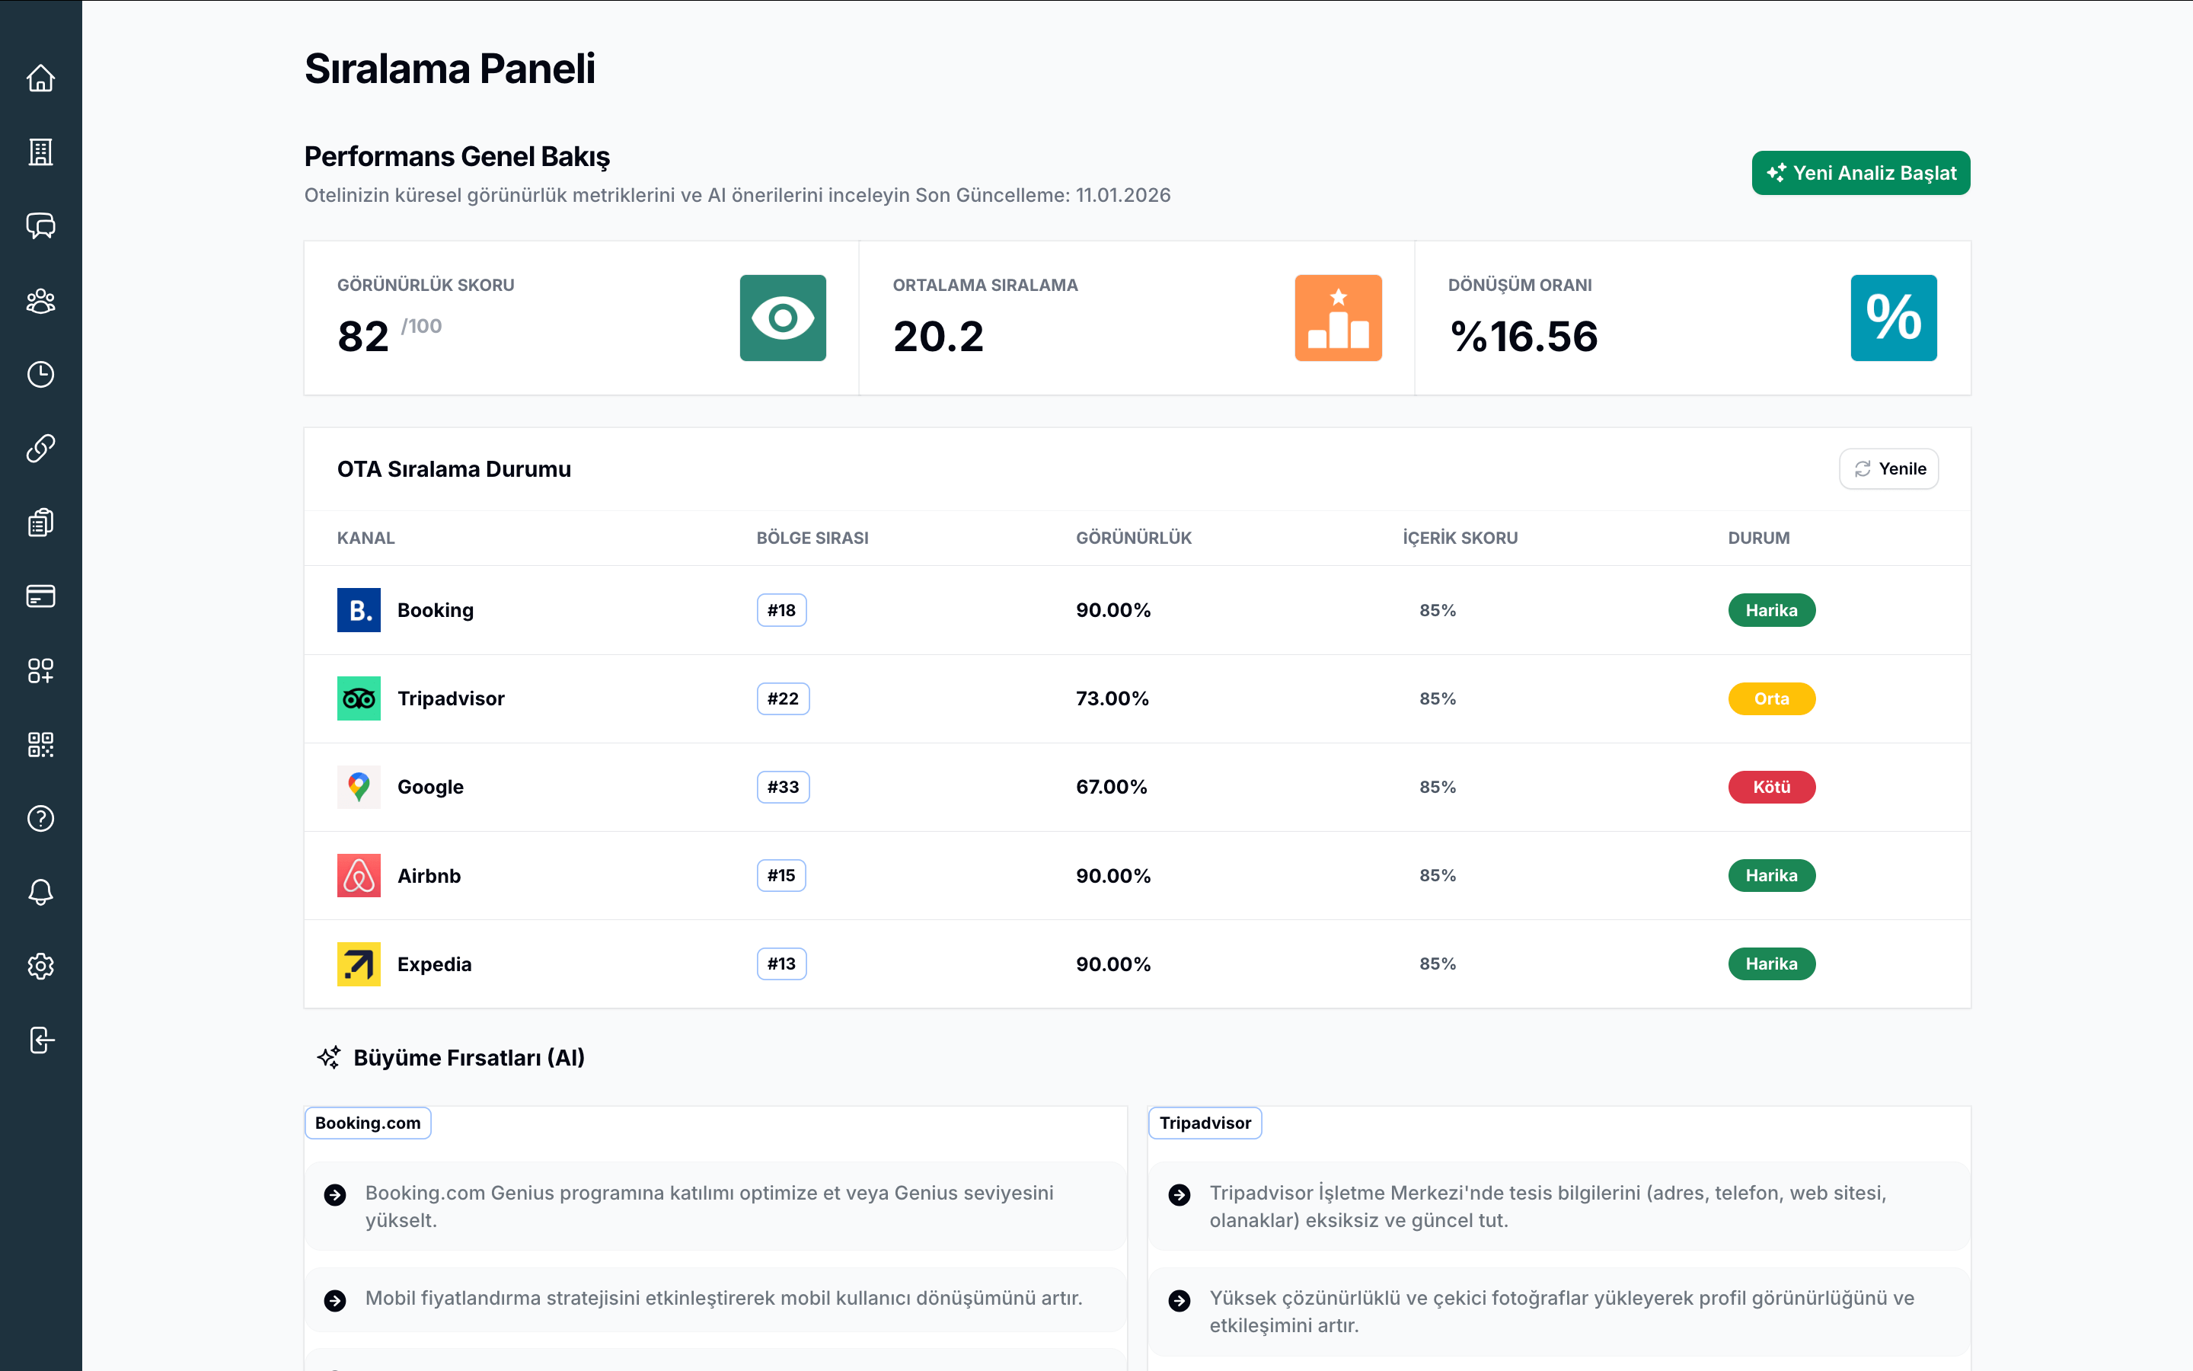The height and width of the screenshot is (1371, 2193).
Task: Click the Kötü status badge for Google
Action: coord(1770,787)
